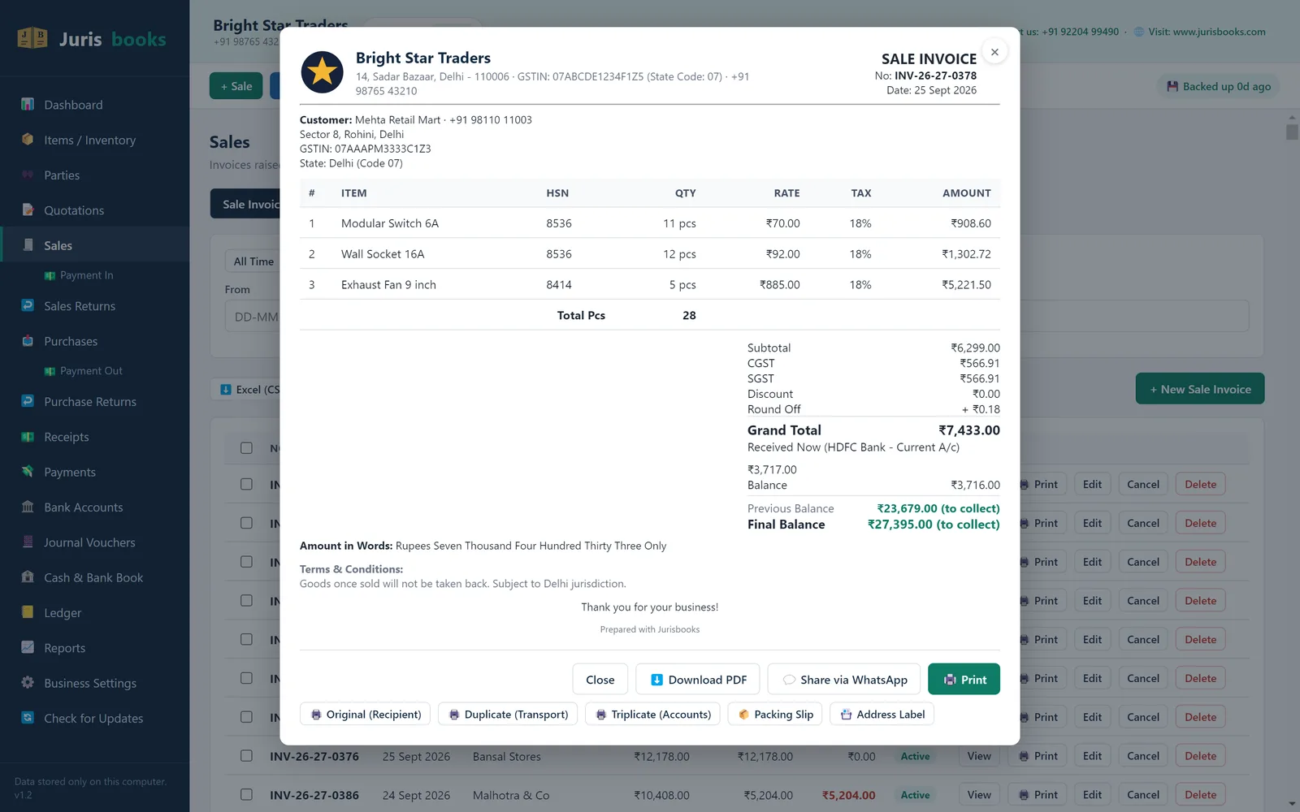The height and width of the screenshot is (812, 1300).
Task: Cancel the Malhotra & Co invoice
Action: (1143, 795)
